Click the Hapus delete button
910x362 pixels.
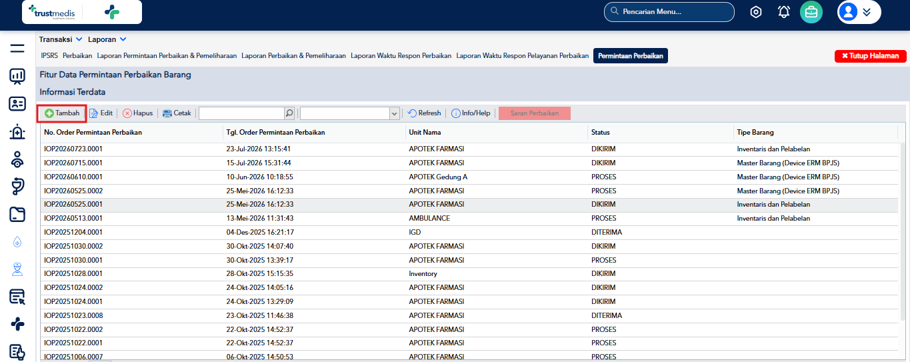pyautogui.click(x=137, y=113)
